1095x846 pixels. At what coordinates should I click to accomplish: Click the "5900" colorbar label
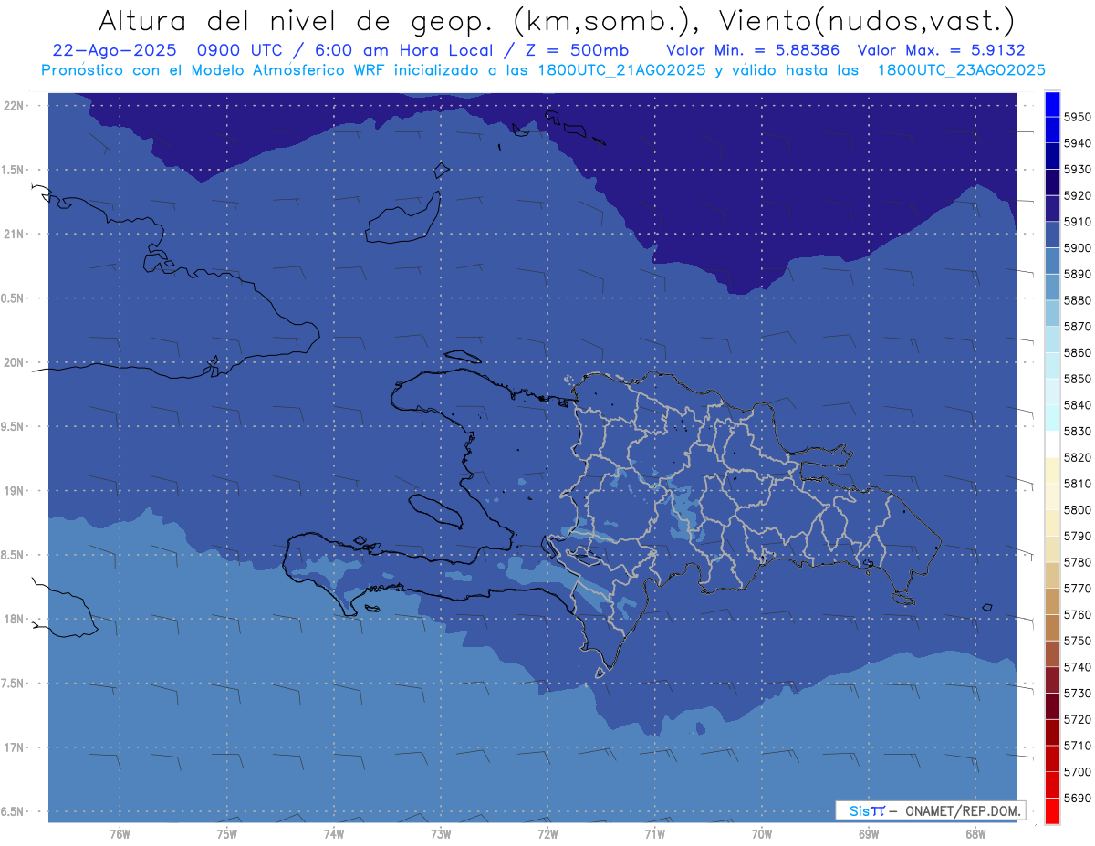coord(1077,248)
